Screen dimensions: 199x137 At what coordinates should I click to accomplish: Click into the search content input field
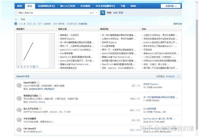(x=53, y=13)
